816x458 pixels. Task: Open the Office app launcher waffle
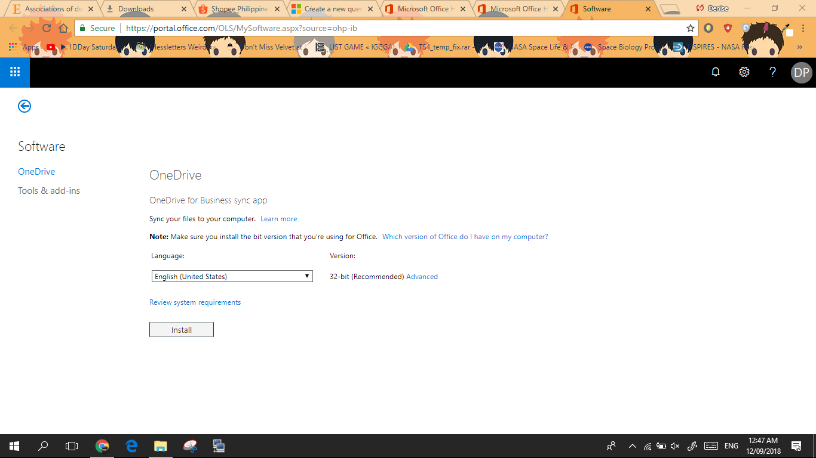15,72
